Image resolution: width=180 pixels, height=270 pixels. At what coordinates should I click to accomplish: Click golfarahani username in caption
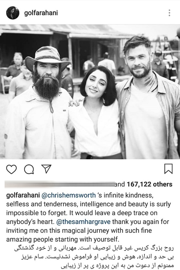(23, 195)
